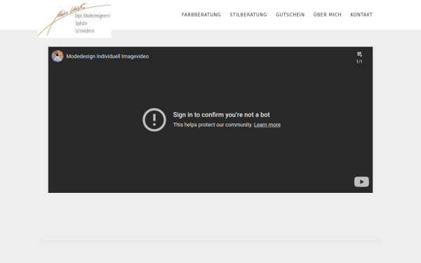Click the channel avatar in video header
The image size is (421, 263).
click(58, 56)
